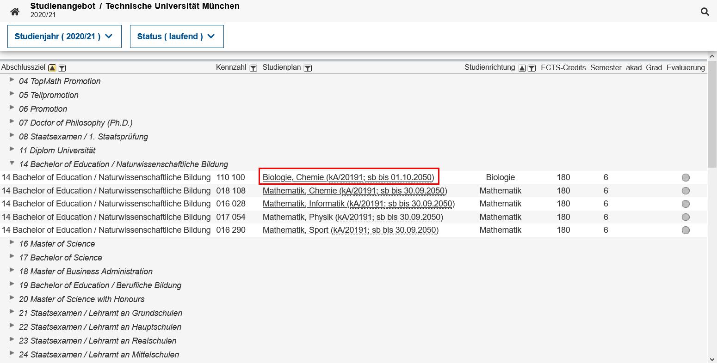
Task: Sort by Studienrichtung using the arrow icon
Action: [x=522, y=68]
